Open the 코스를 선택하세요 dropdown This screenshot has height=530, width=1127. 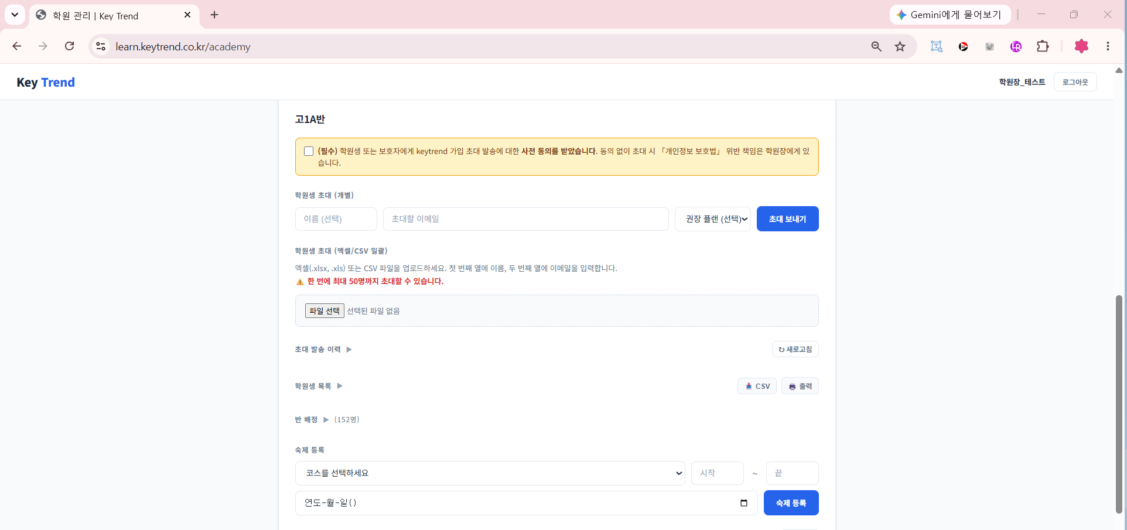(x=490, y=473)
